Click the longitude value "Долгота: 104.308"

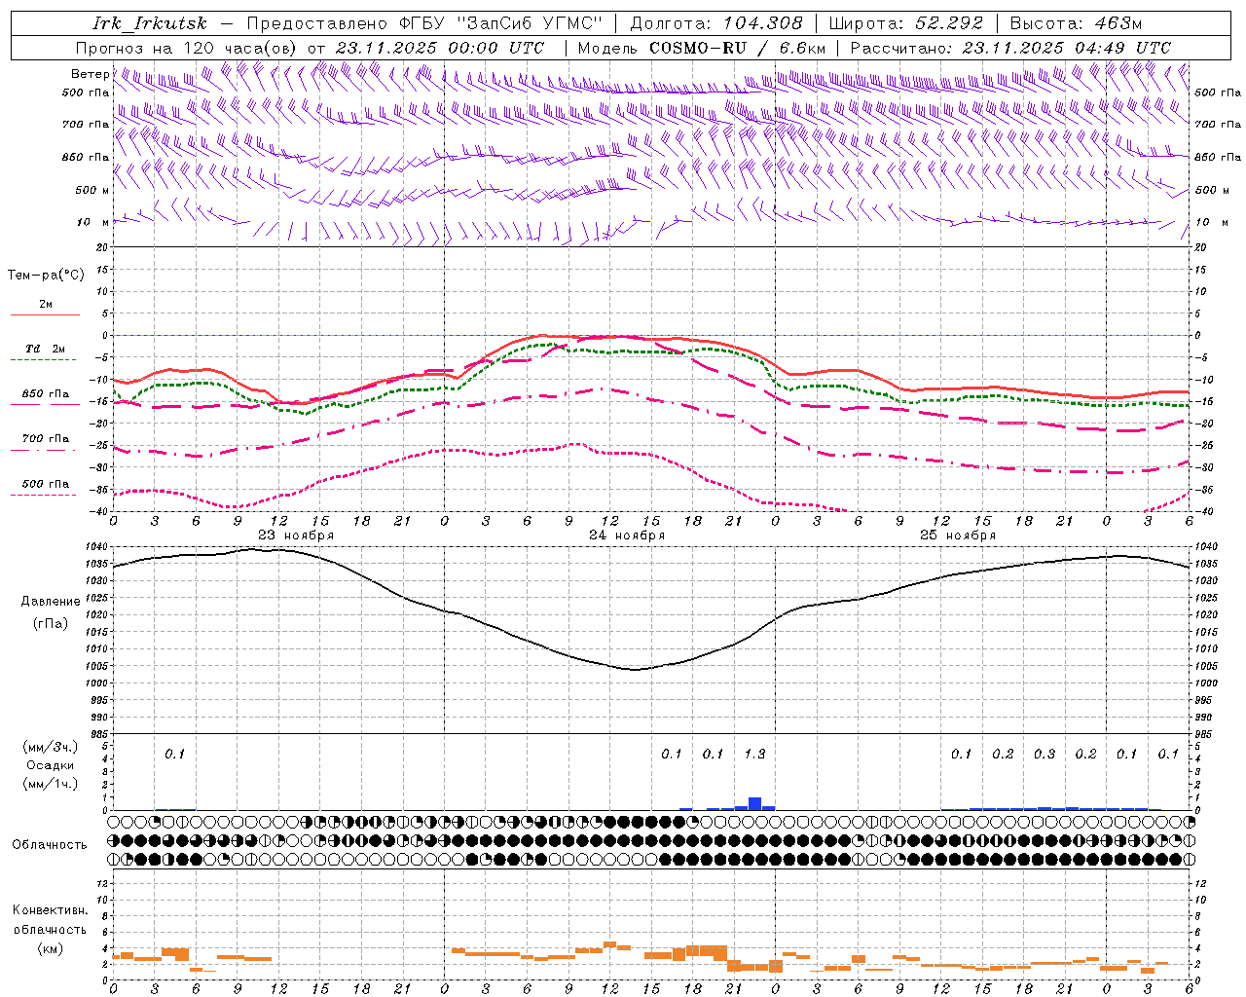(x=716, y=23)
